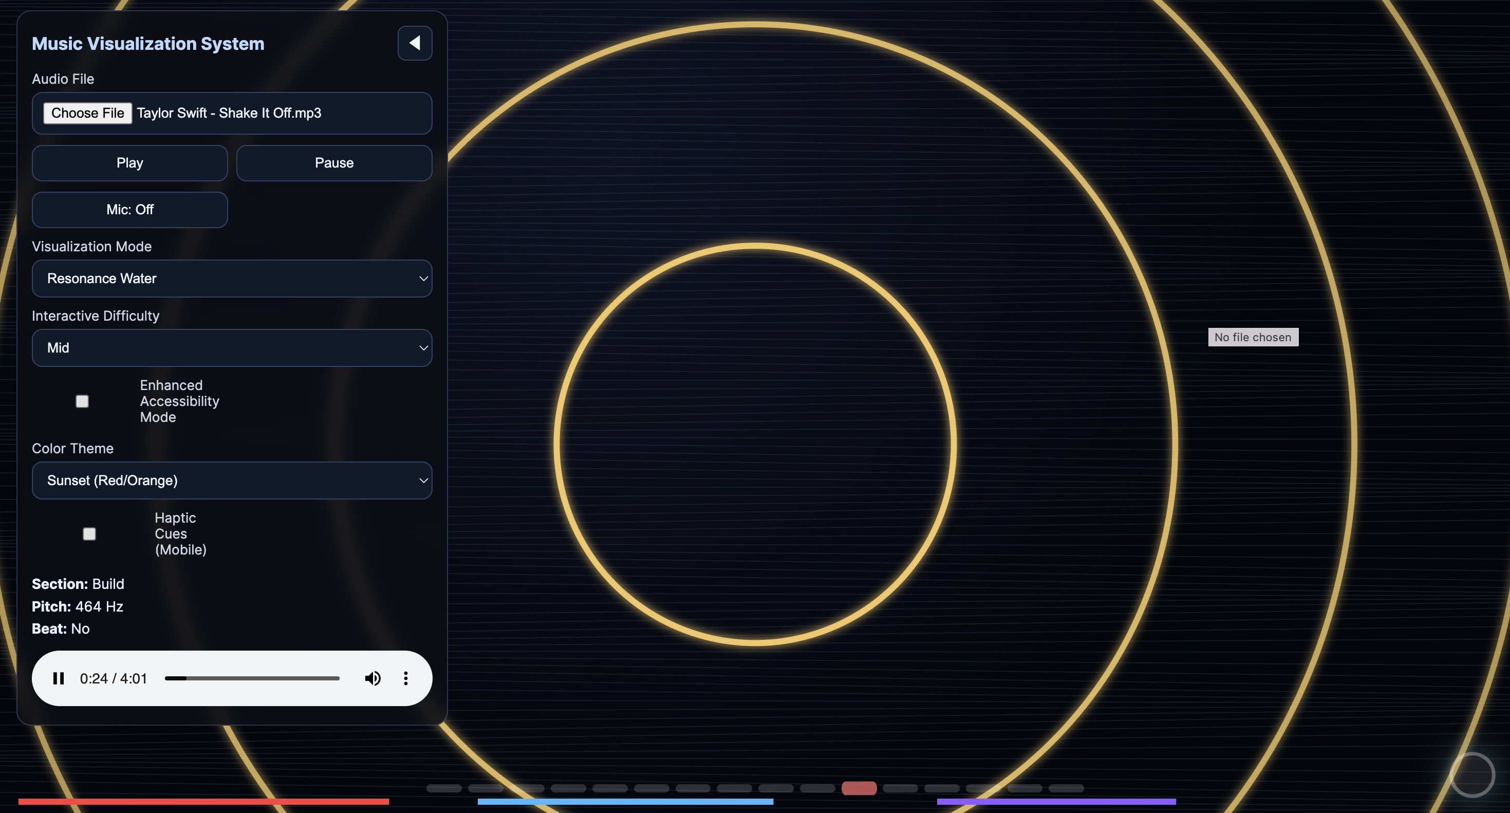Screen dimensions: 1510x813
Task: Collapse the control panel with triangle arrow
Action: (415, 43)
